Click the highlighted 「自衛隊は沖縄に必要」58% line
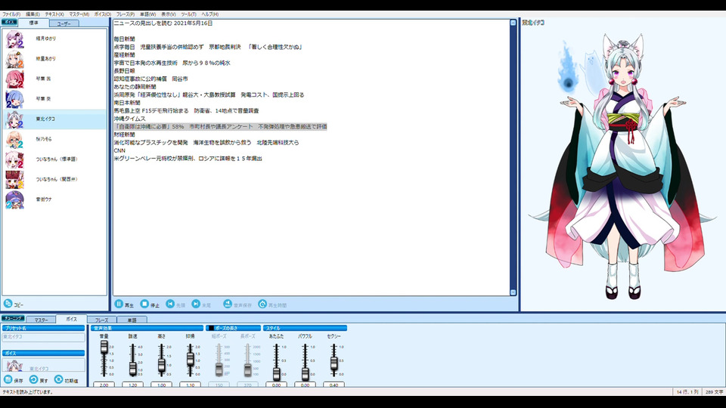Screen dimensions: 726x408 [x=220, y=126]
